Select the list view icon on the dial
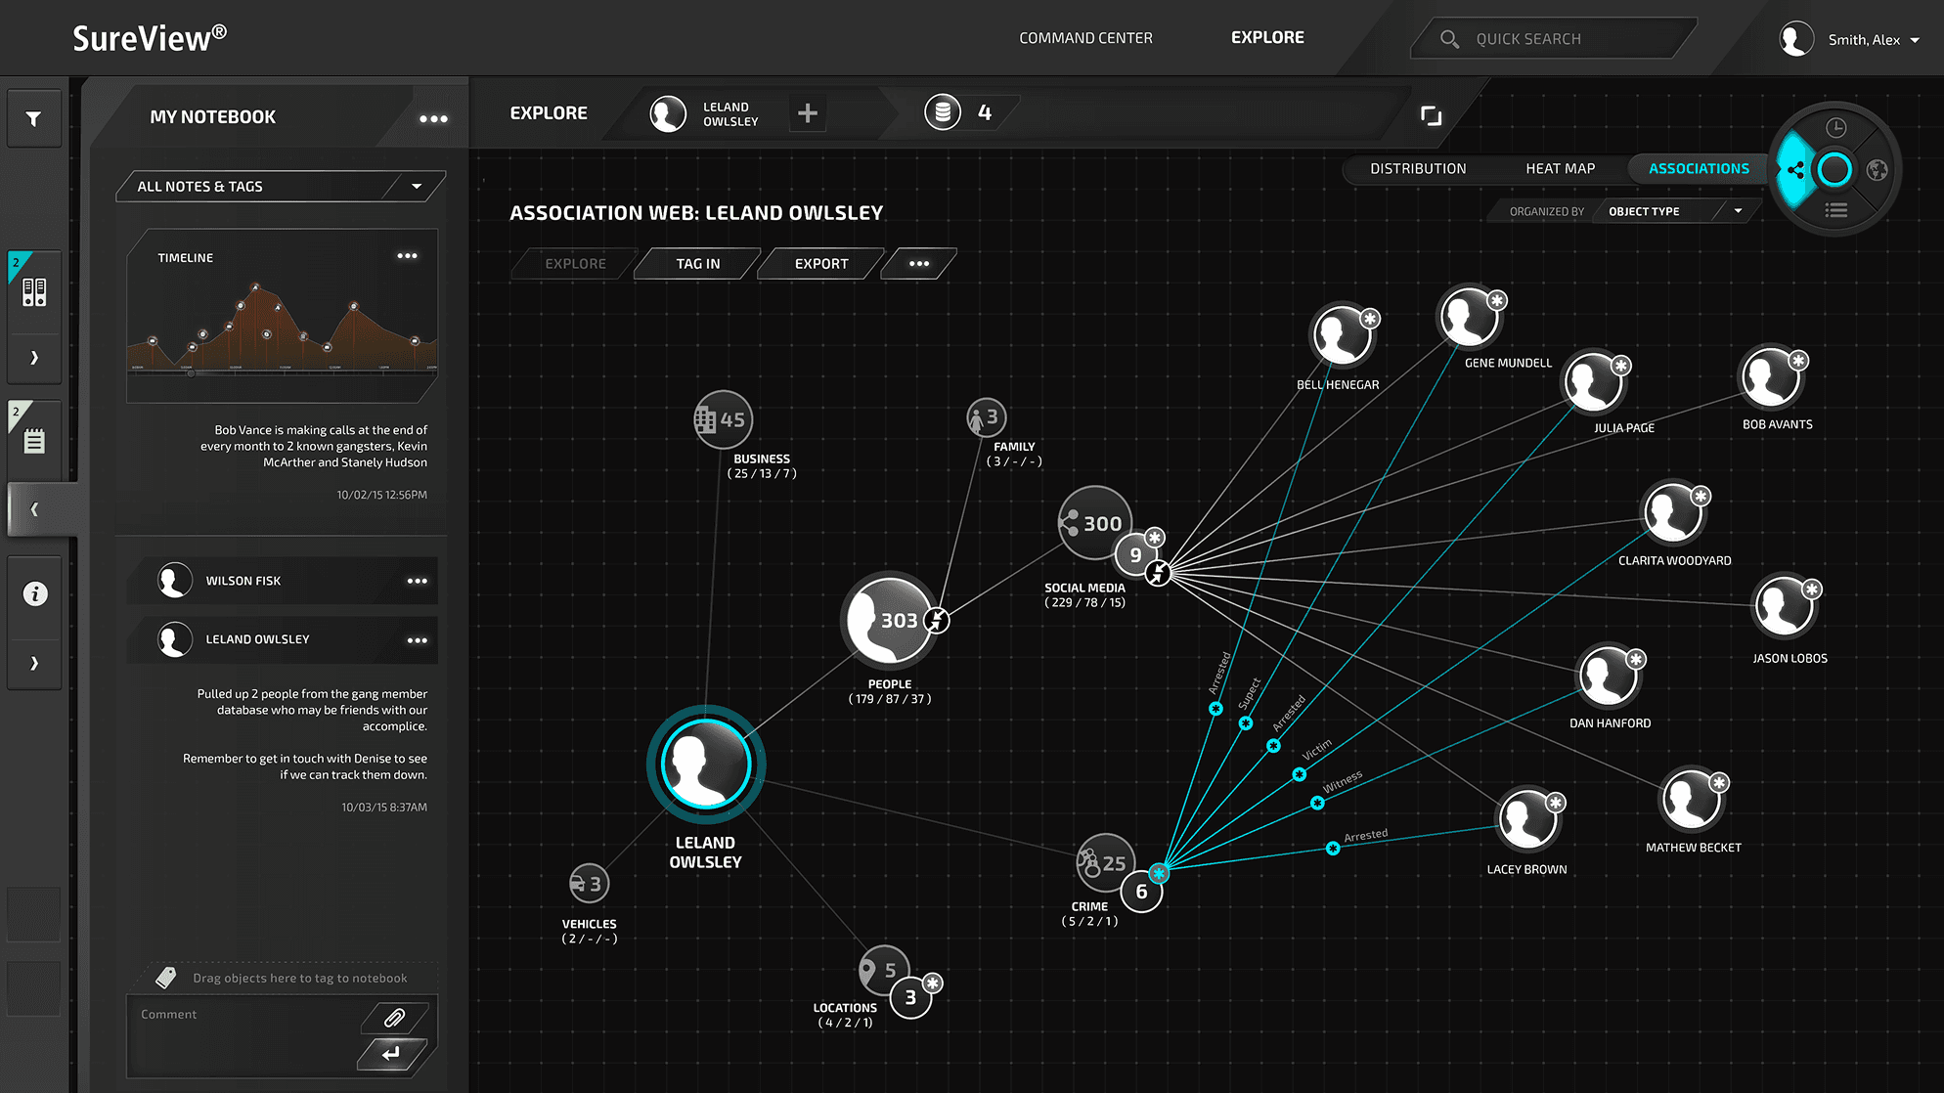Viewport: 1944px width, 1093px height. click(x=1835, y=210)
